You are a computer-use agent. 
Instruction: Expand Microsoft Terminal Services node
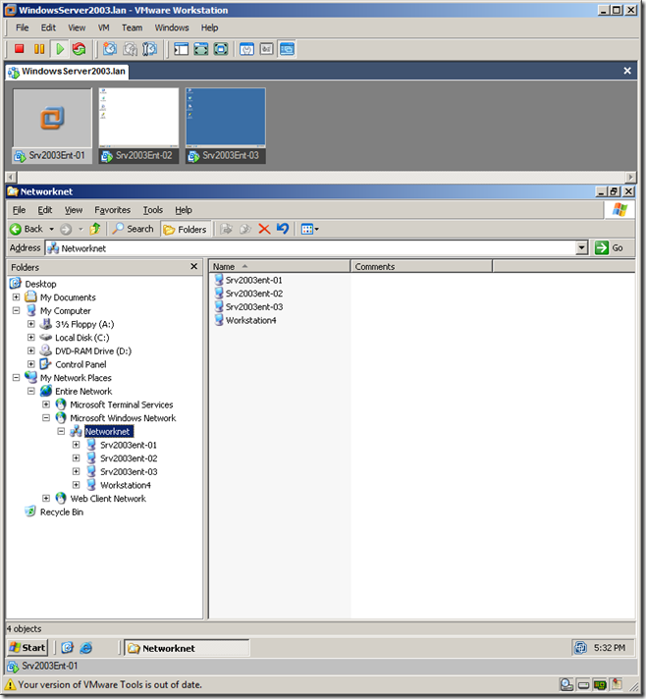point(46,404)
